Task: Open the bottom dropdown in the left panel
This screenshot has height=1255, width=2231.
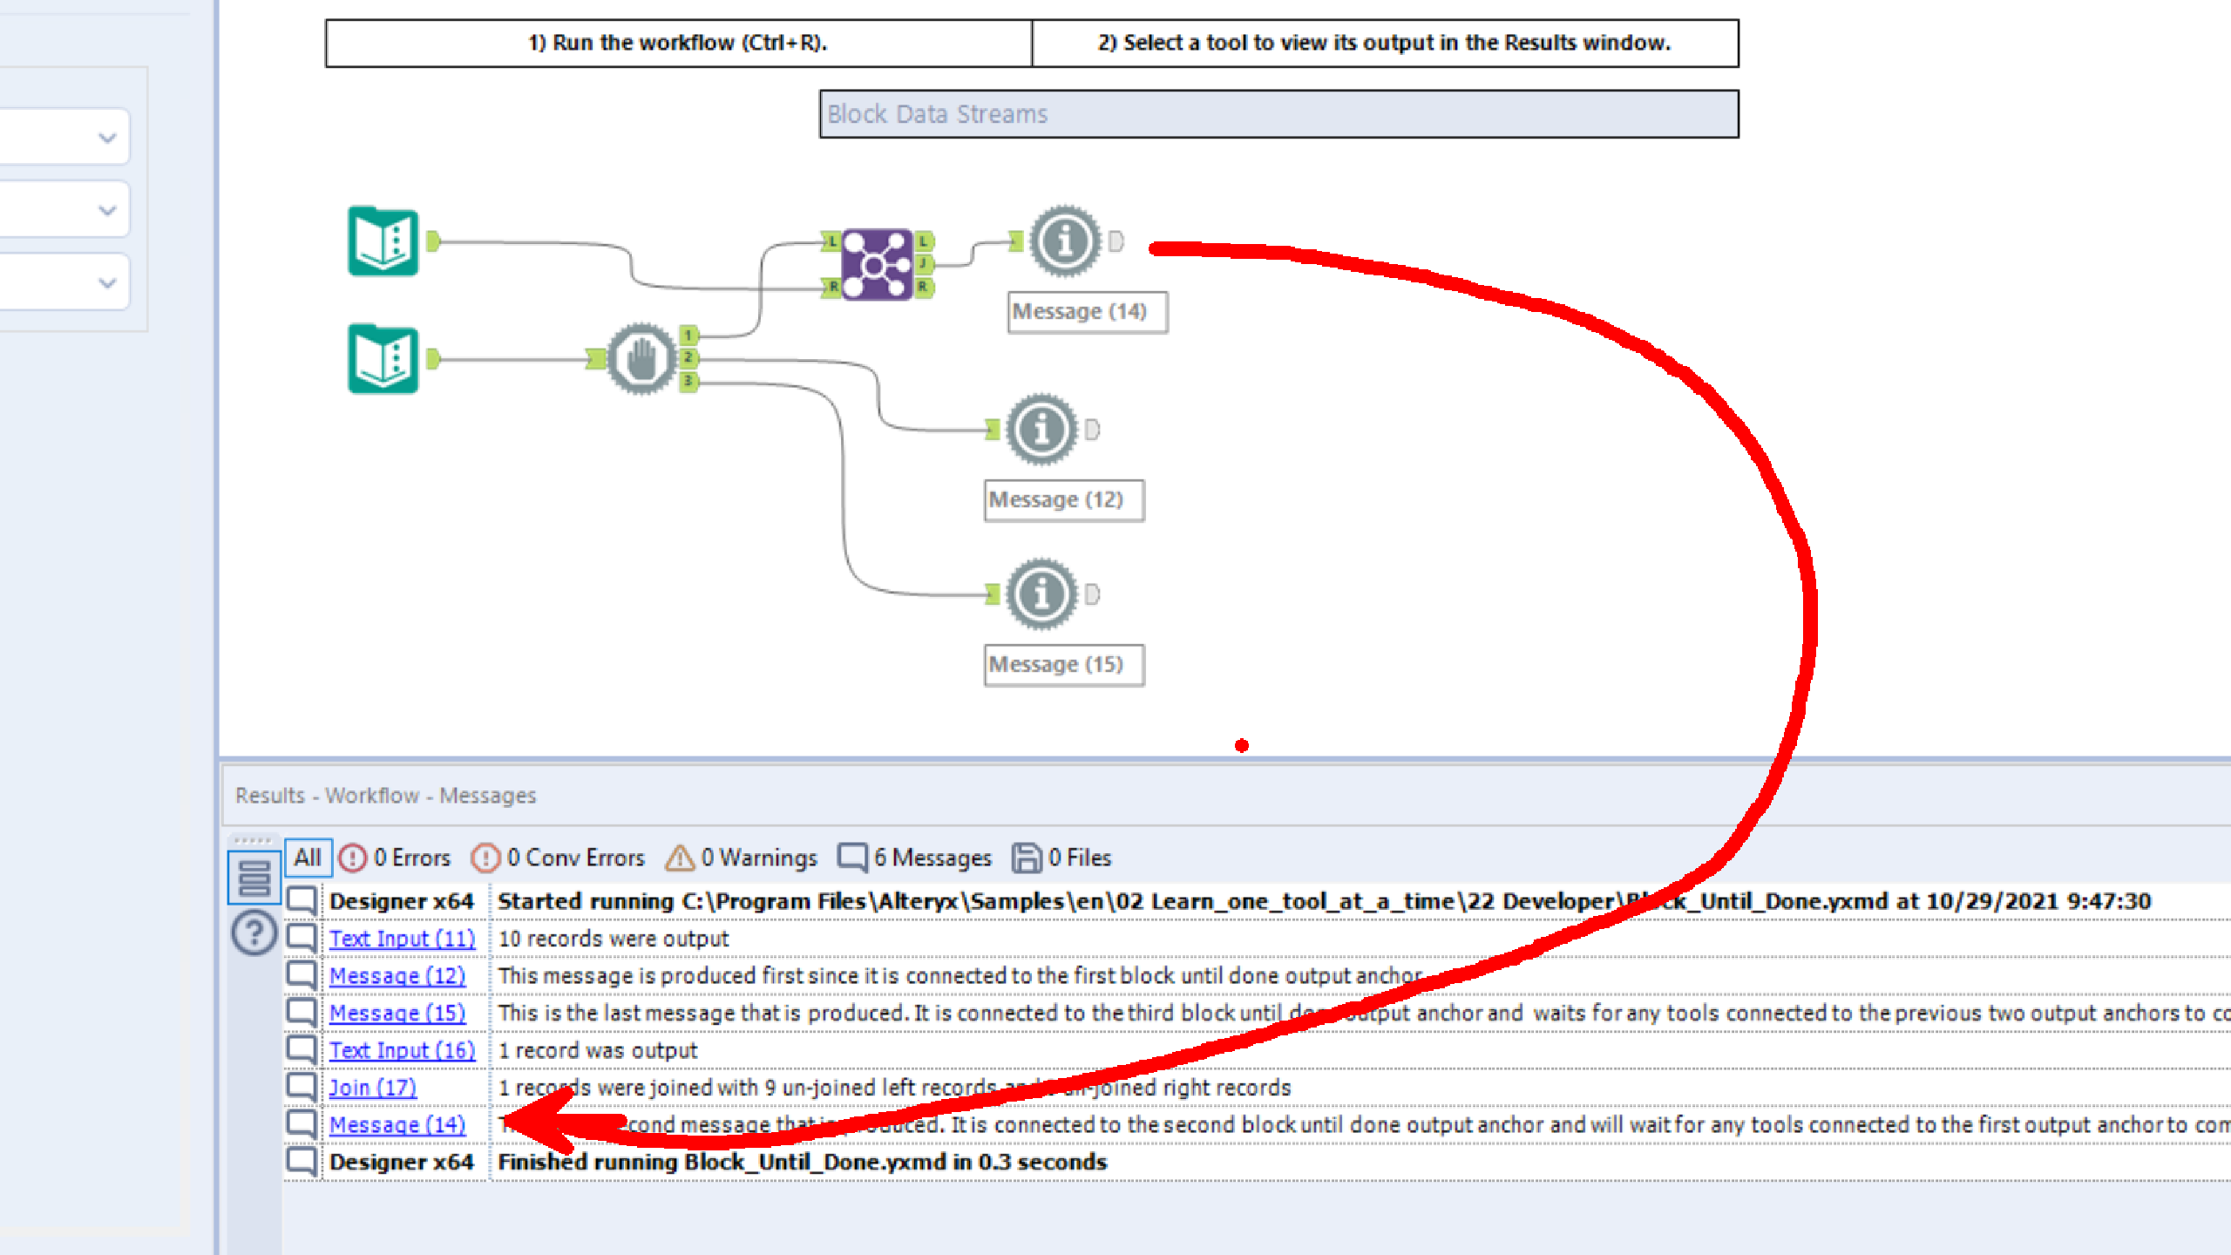Action: point(106,281)
